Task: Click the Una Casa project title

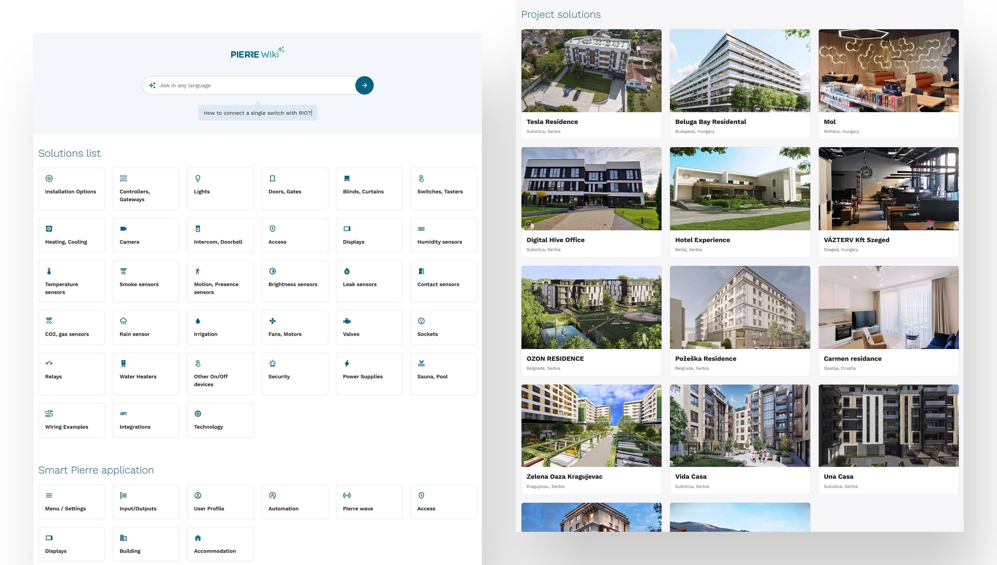Action: tap(839, 477)
